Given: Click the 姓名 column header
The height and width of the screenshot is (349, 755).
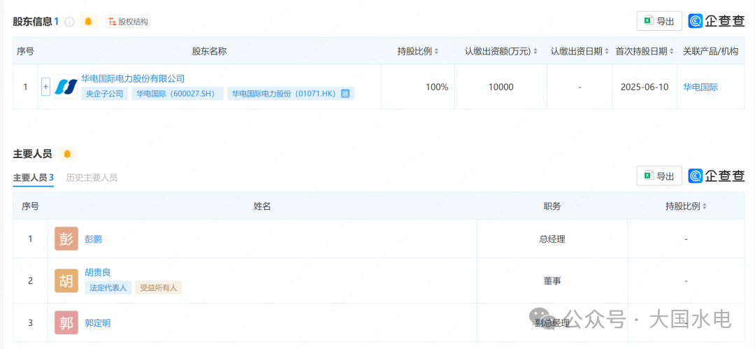Looking at the screenshot, I should [262, 206].
